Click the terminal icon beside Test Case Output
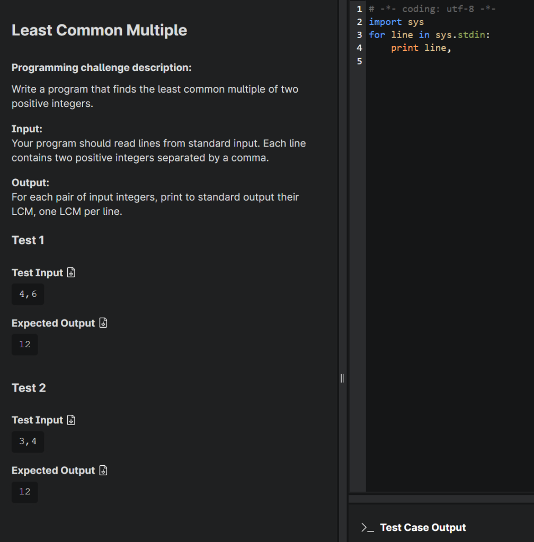534x542 pixels. (x=366, y=527)
